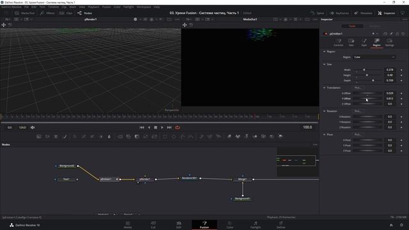Image resolution: width=409 pixels, height=230 pixels.
Task: Add a Text+ node from toolbar
Action: 56,136
